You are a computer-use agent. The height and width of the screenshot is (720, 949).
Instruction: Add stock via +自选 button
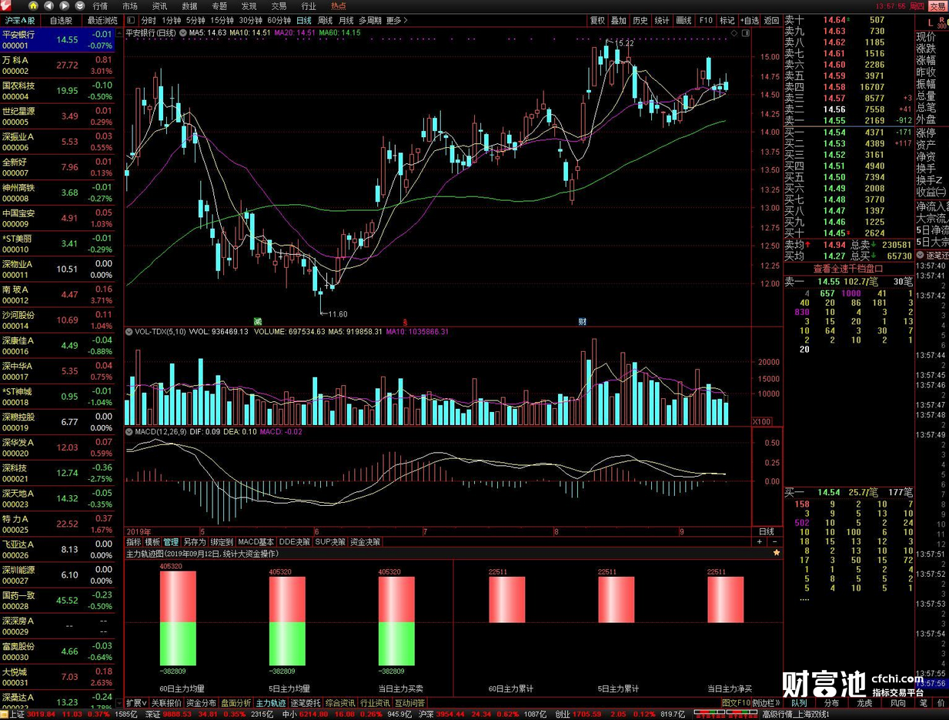750,21
